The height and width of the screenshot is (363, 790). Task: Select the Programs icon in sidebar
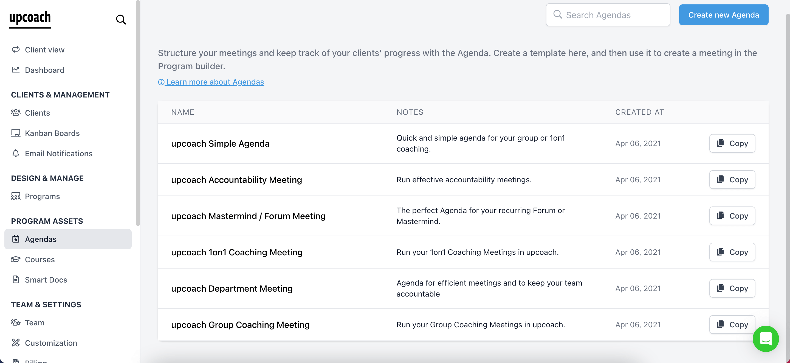[16, 196]
